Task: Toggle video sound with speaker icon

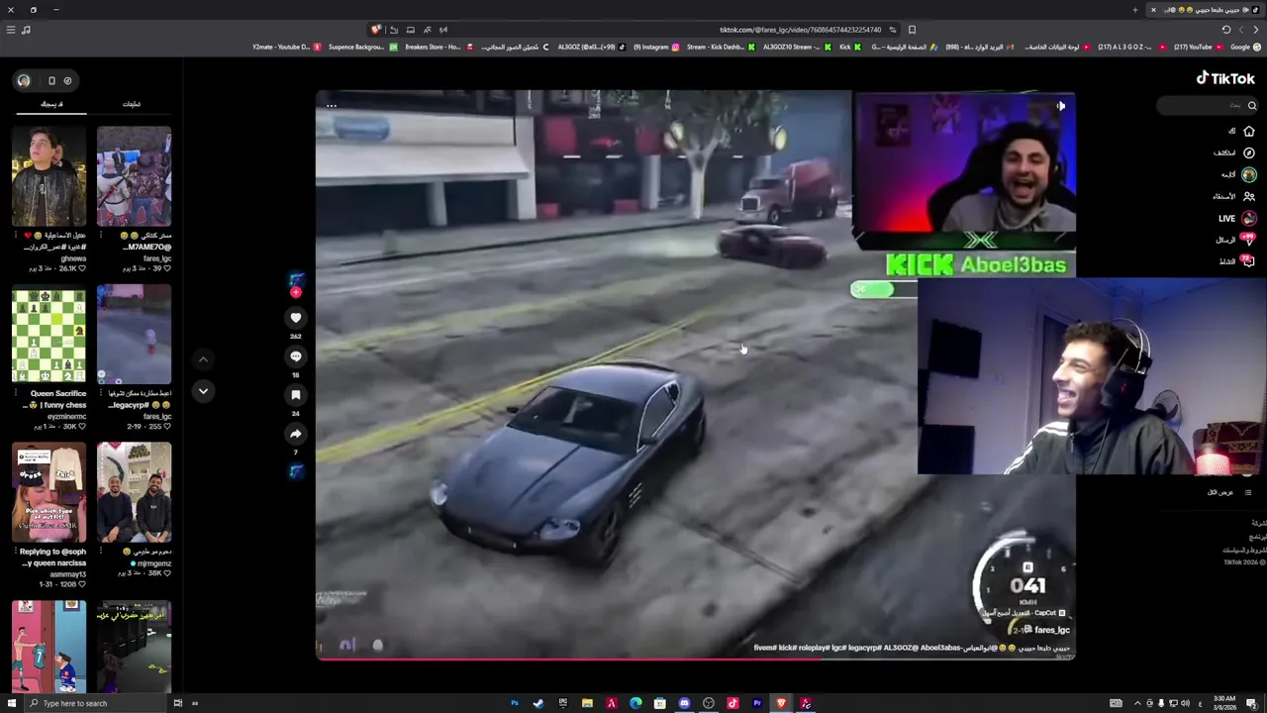Action: click(1060, 106)
